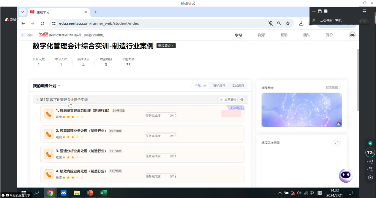Click the 课程简介 button
Viewport: 376px width, 198px height.
pos(166,46)
